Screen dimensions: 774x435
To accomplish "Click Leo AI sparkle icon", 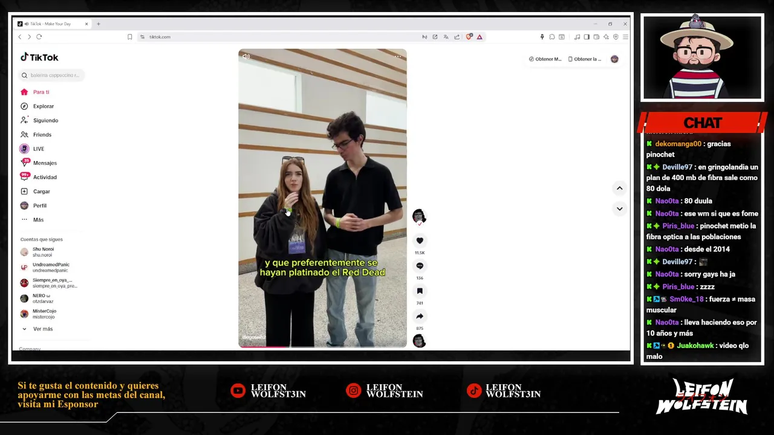I will click(606, 37).
